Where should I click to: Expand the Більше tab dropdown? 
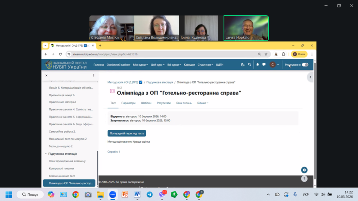[203, 103]
